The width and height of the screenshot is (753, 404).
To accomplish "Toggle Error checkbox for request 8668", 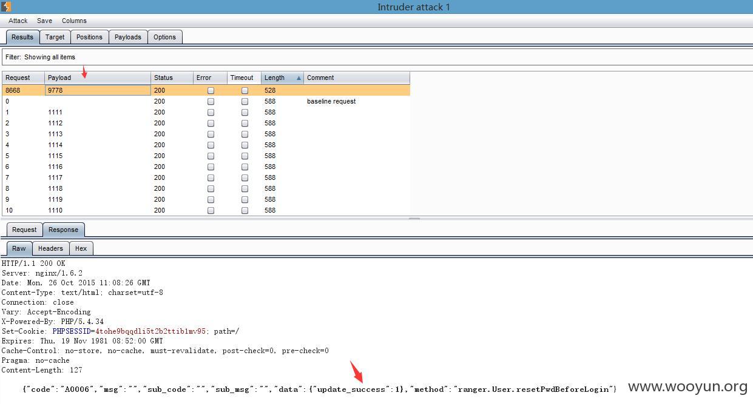I will (211, 90).
